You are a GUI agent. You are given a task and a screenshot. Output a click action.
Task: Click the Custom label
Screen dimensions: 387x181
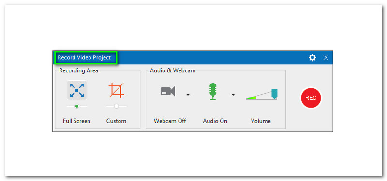click(116, 121)
